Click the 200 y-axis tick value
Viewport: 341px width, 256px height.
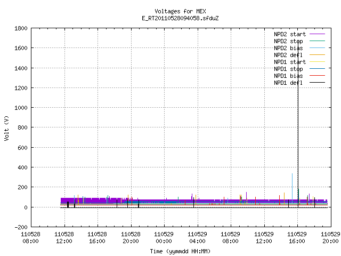22,187
